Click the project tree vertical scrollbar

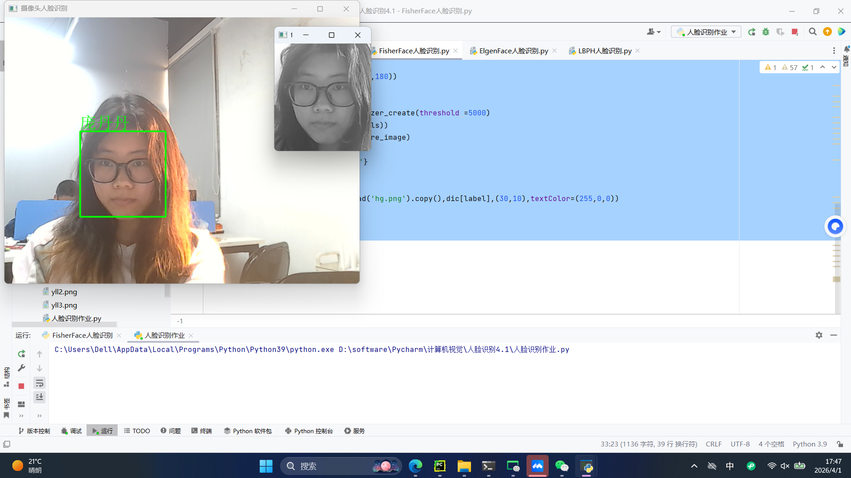(x=167, y=290)
